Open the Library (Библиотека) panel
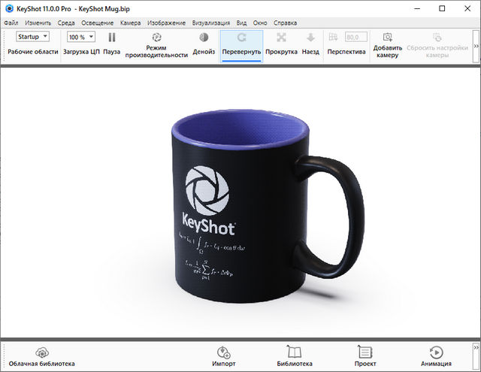The height and width of the screenshot is (372, 481). pos(294,356)
